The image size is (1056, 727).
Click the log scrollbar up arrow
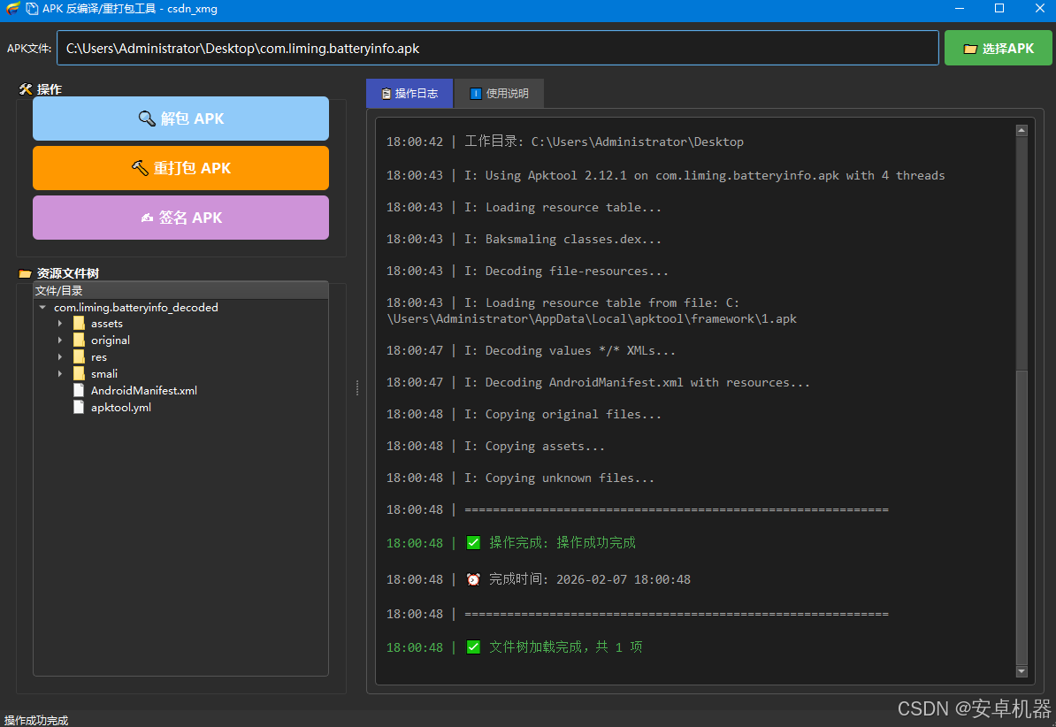coord(1022,130)
